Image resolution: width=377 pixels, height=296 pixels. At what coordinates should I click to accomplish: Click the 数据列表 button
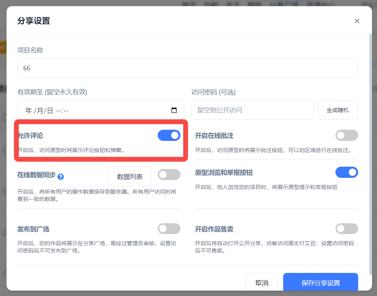130,177
